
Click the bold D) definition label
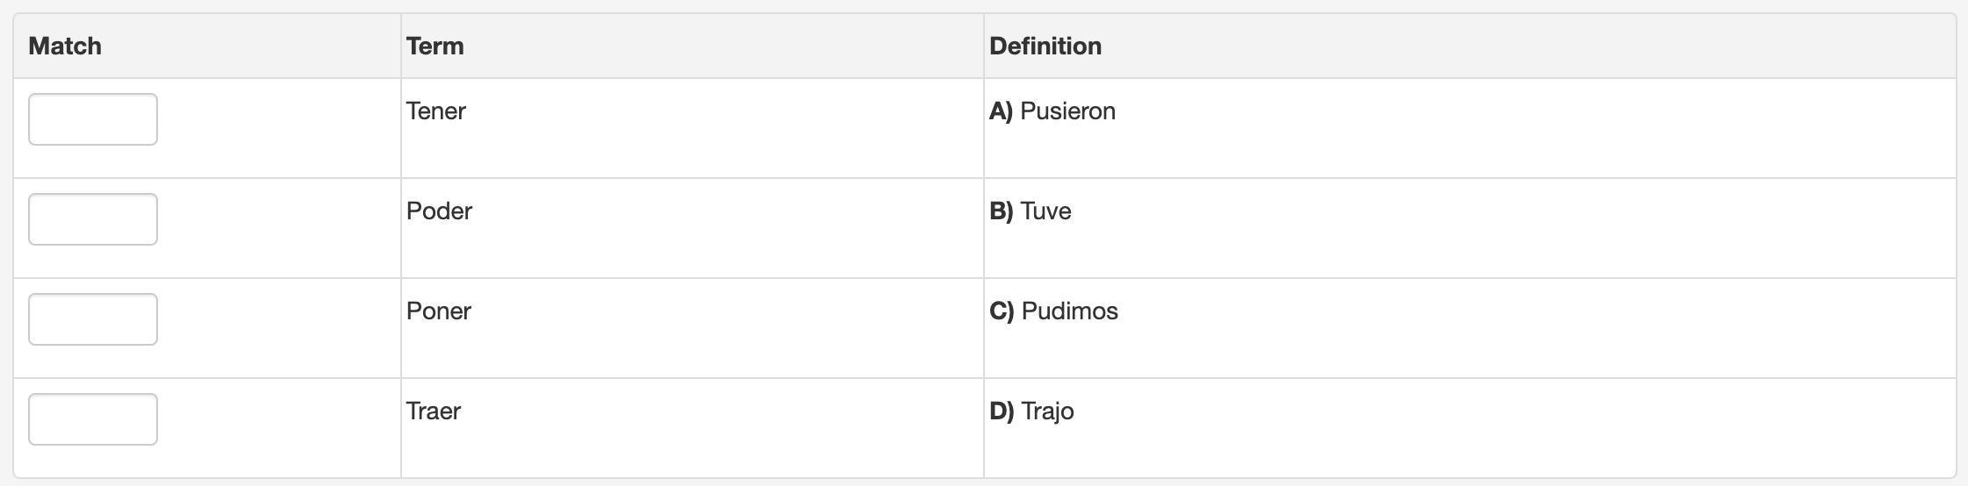[1002, 411]
